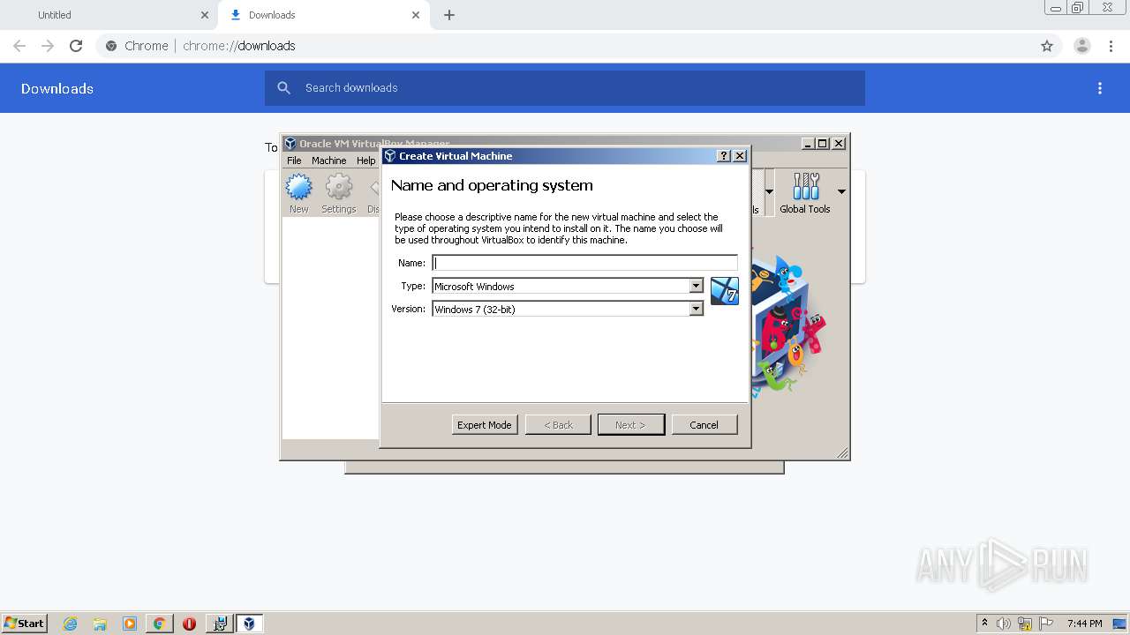1130x635 pixels.
Task: Close the Downloads tab
Action: (416, 15)
